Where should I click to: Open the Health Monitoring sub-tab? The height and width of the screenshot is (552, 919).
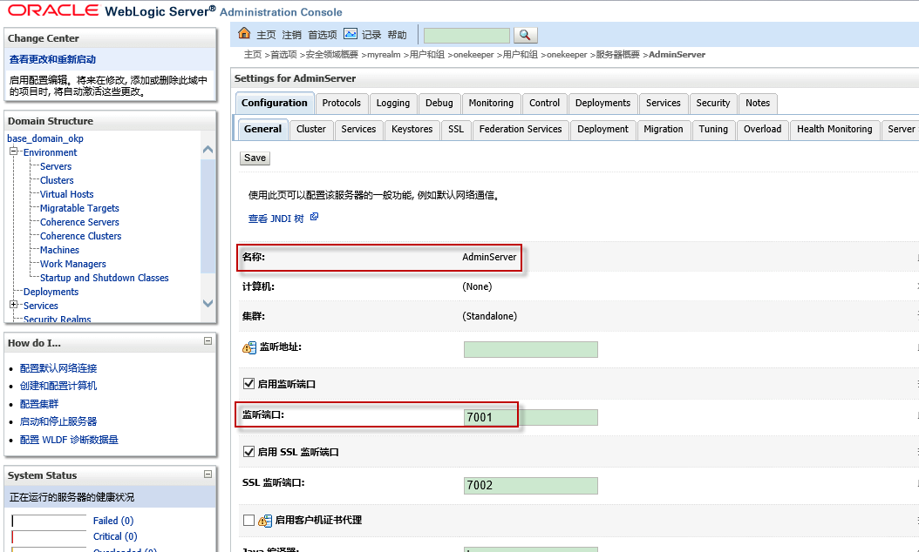point(834,130)
